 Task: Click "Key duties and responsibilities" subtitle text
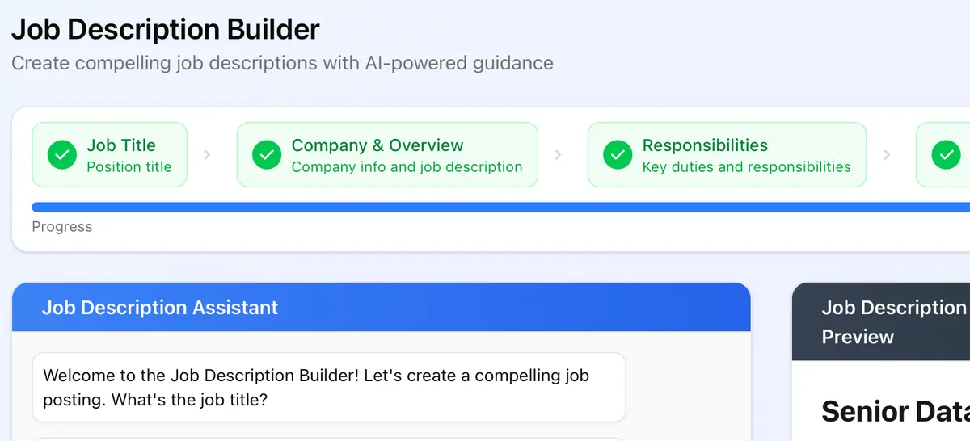(x=746, y=167)
